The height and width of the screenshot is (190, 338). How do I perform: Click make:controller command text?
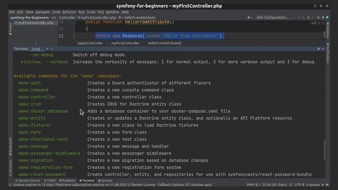pos(37,97)
